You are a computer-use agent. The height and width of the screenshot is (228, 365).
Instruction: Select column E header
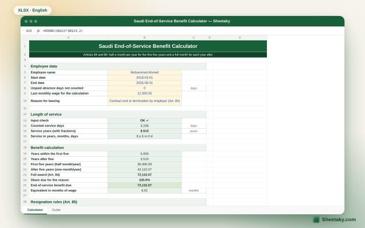click(x=240, y=38)
